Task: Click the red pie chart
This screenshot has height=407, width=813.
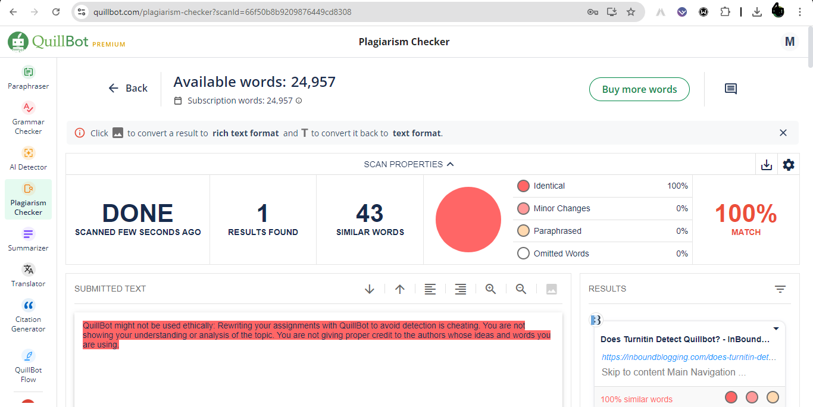Action: coord(468,220)
